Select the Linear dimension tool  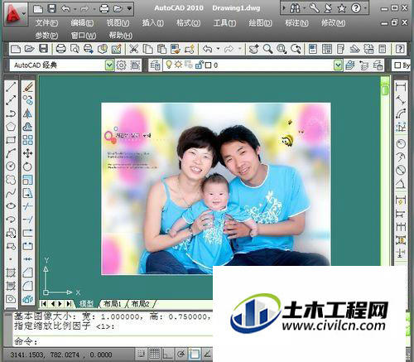(401, 87)
